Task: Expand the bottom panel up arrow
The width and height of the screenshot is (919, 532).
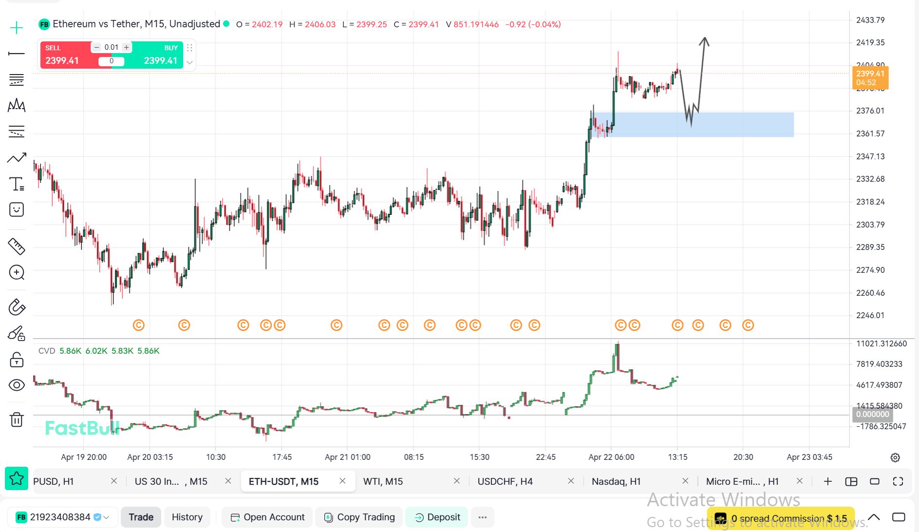Action: pos(874,517)
